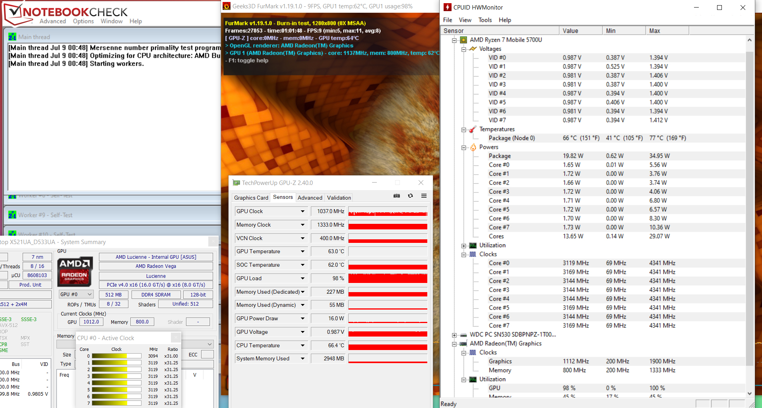Viewport: 762px width, 408px height.
Task: Open the GPU Load sensor dropdown
Action: [x=302, y=278]
